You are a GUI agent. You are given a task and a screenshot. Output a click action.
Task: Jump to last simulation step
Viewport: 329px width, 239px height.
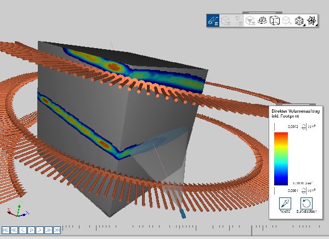point(56,230)
